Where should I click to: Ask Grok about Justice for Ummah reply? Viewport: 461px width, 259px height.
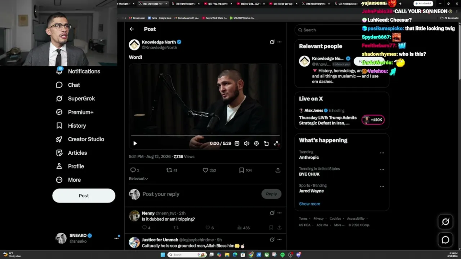pyautogui.click(x=272, y=240)
